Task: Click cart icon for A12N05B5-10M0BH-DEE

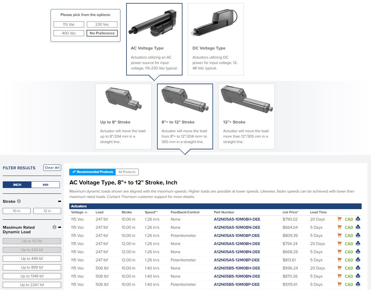Action: click(339, 268)
